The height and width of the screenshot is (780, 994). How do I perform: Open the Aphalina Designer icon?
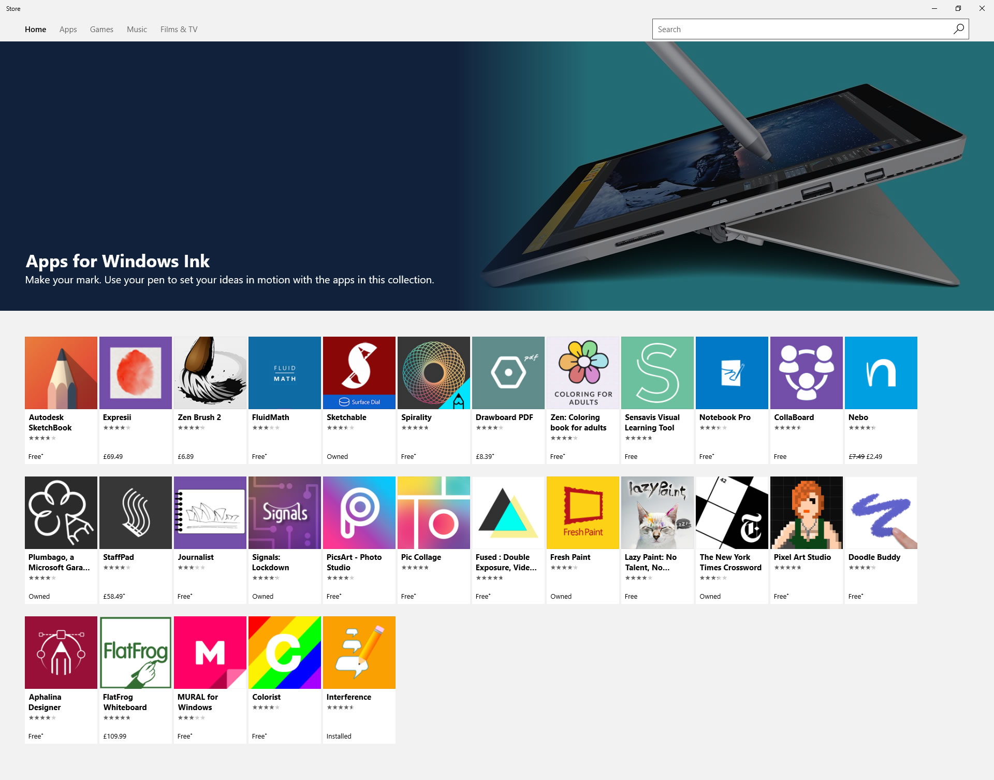click(x=61, y=653)
